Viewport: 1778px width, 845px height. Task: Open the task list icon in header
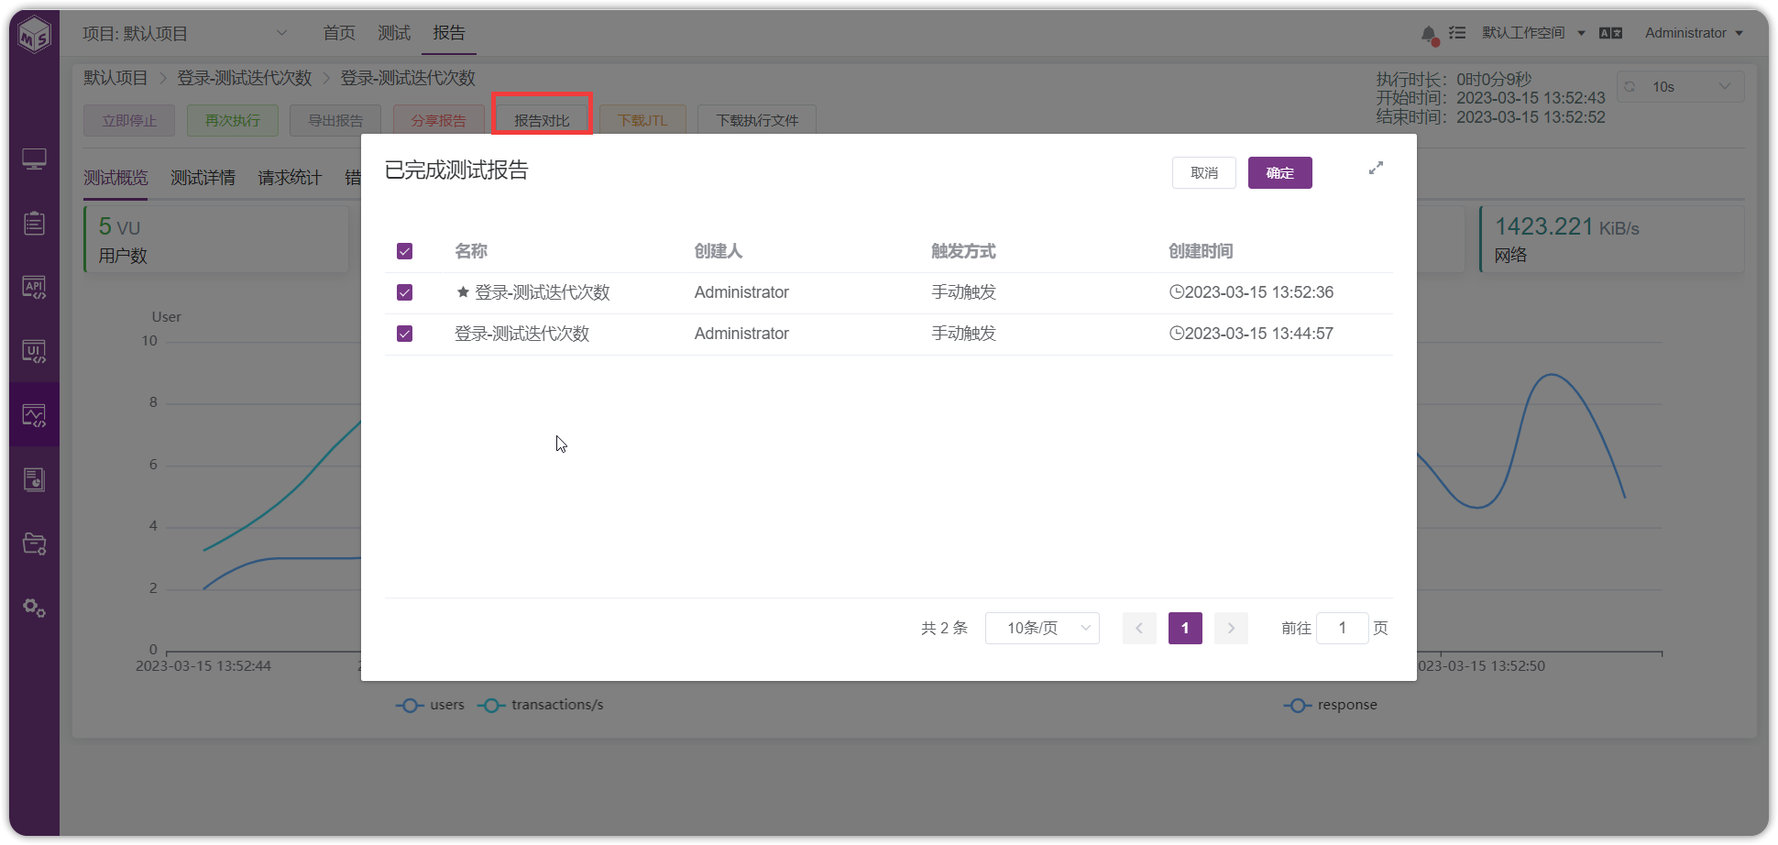[1457, 33]
